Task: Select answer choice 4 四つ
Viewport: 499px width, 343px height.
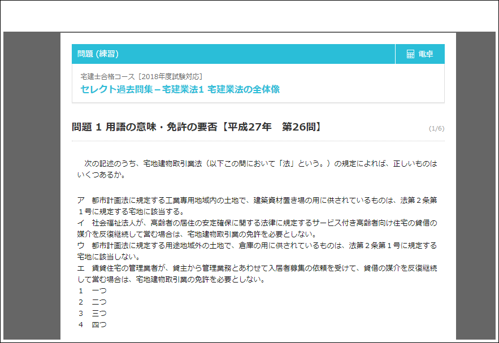Action: click(x=93, y=324)
